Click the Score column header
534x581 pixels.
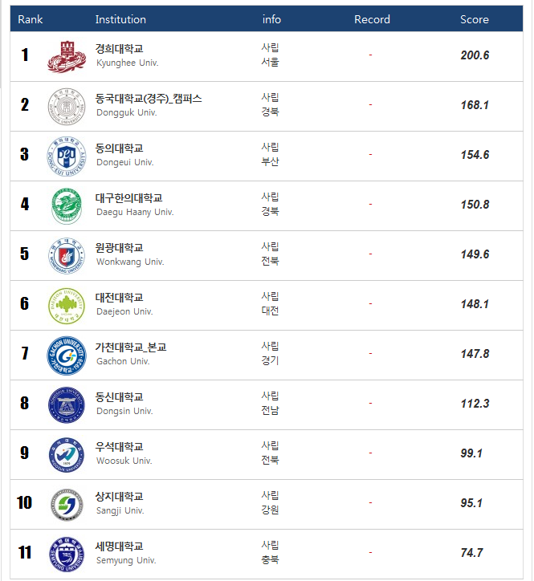474,19
